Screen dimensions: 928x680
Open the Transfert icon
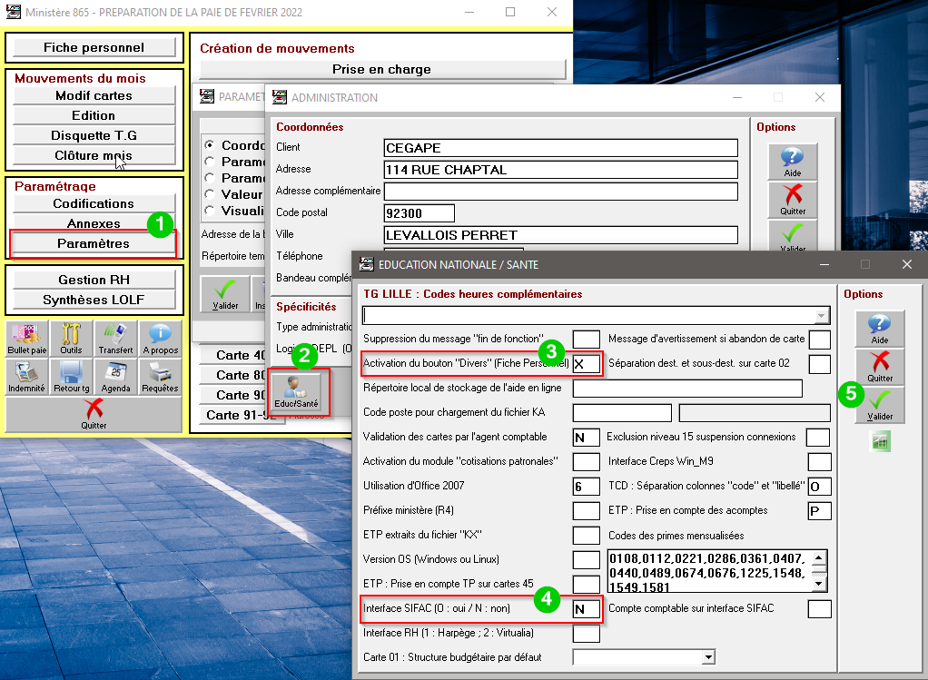coord(115,338)
